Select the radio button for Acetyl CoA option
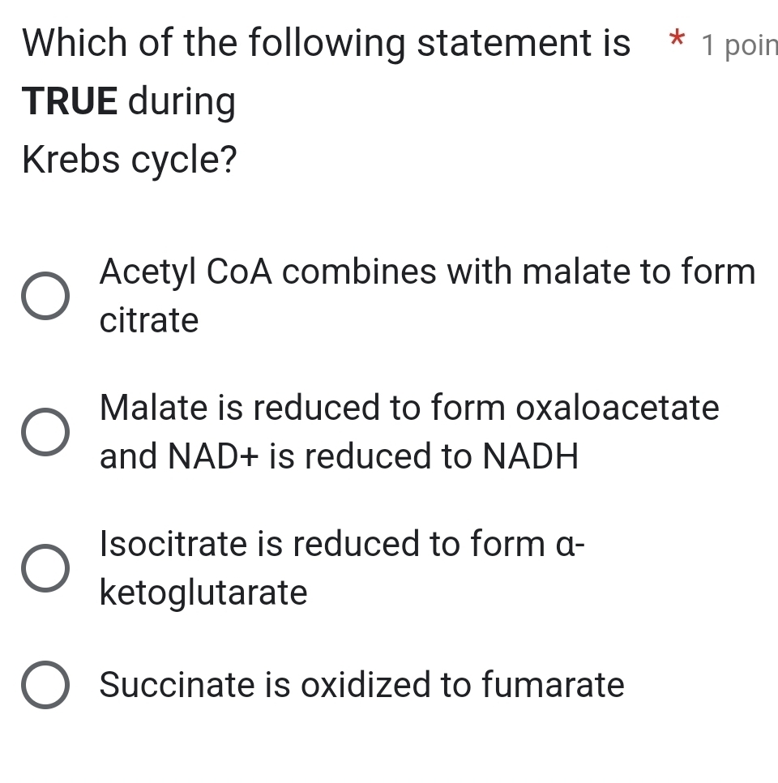This screenshot has height=783, width=778. click(46, 296)
